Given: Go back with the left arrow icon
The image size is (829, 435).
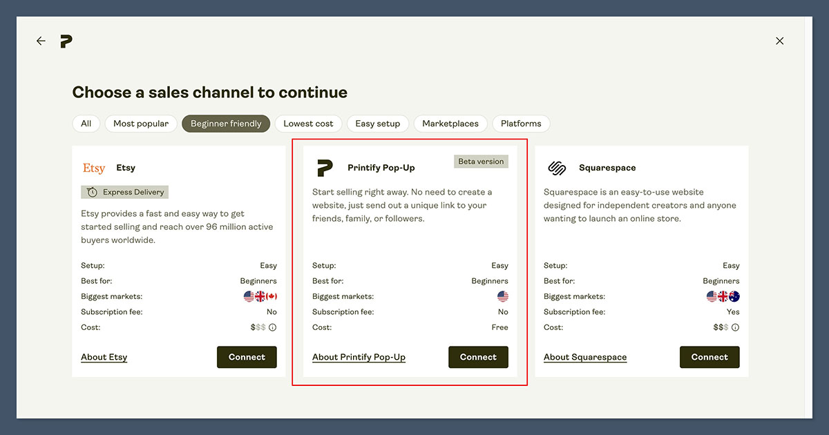Looking at the screenshot, I should [41, 41].
